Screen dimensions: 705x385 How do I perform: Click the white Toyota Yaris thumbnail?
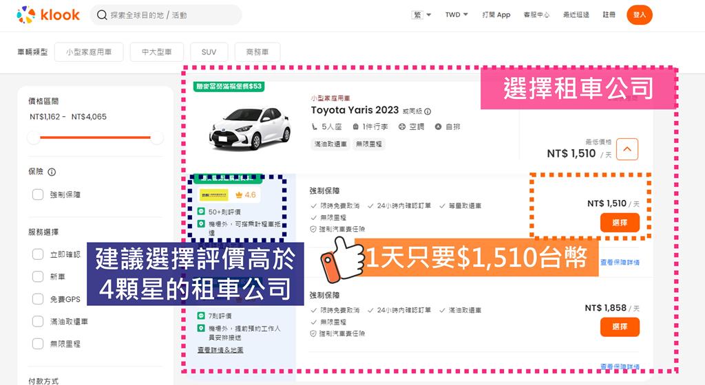(251, 128)
